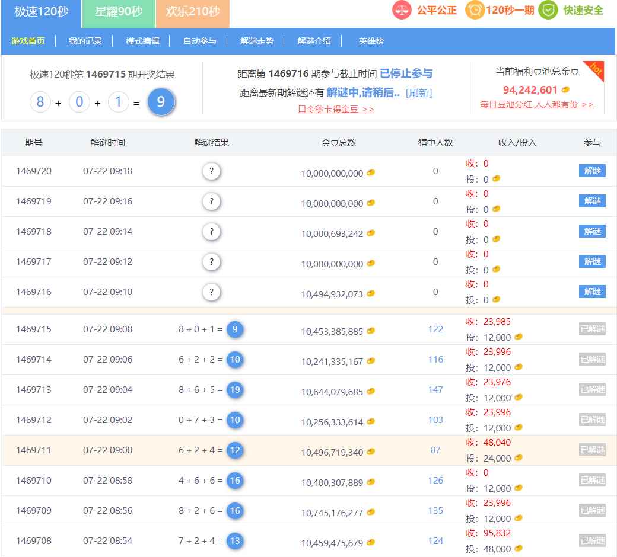Image resolution: width=617 pixels, height=557 pixels.
Task: Switch to the 星耀90秒 tab
Action: (x=119, y=14)
